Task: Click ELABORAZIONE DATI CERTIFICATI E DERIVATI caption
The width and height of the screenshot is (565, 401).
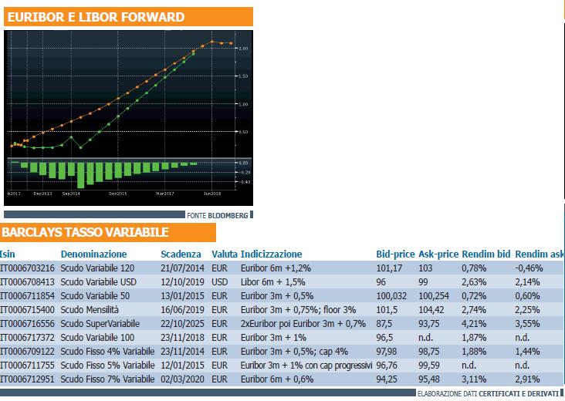Action: point(488,394)
